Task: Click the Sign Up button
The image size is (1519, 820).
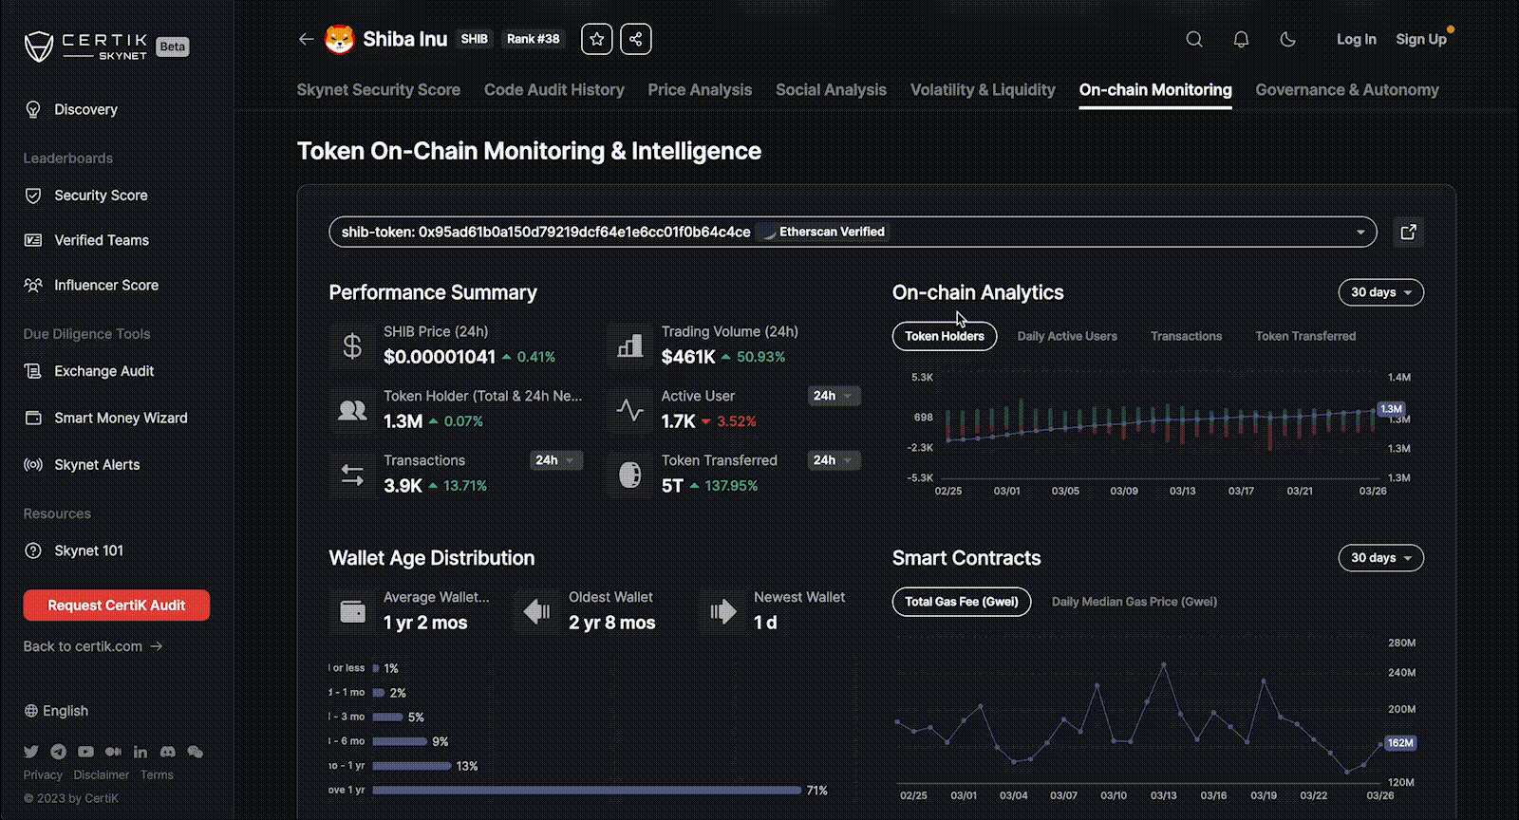Action: (1421, 39)
